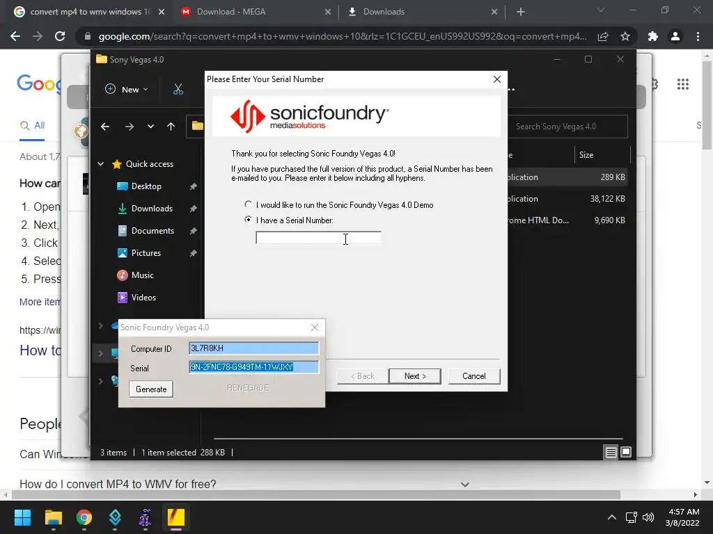Click the pin icon beside Downloads
Image resolution: width=713 pixels, height=534 pixels.
pos(194,209)
